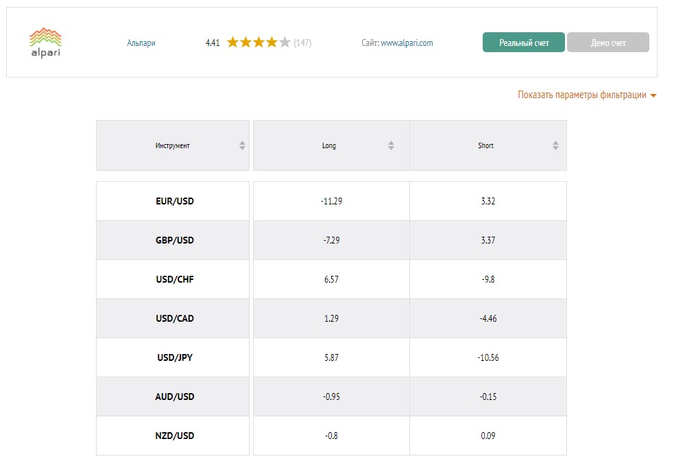Open the Альпари broker link
674x461 pixels.
tap(141, 43)
